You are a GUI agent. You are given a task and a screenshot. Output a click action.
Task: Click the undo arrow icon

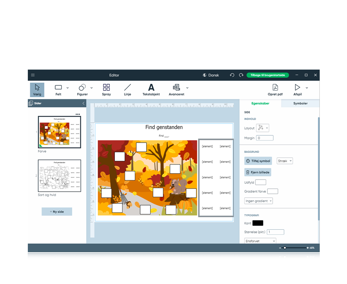point(232,75)
